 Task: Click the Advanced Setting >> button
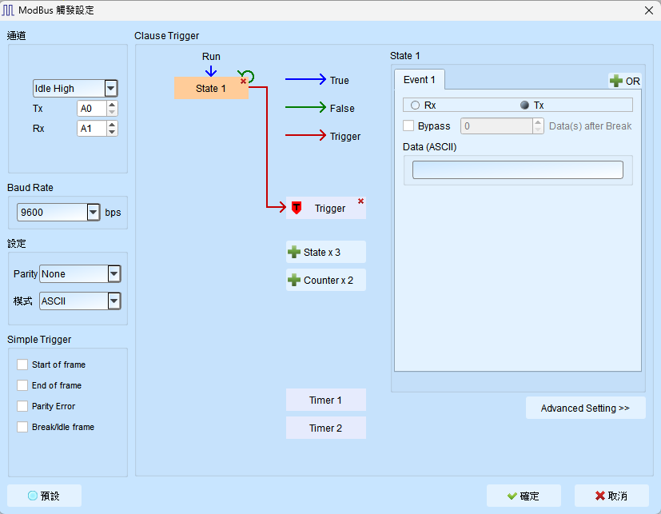click(x=585, y=408)
